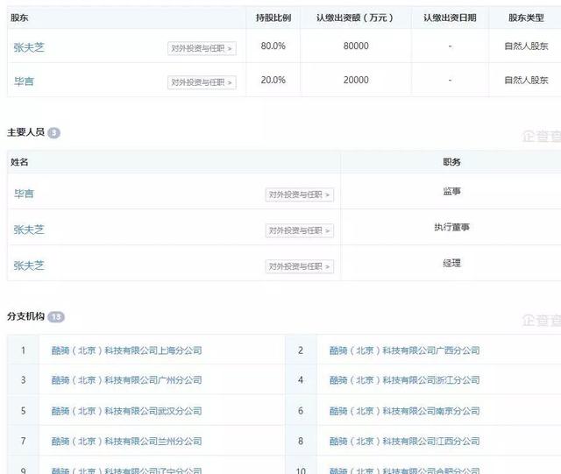Open 酷骑（北京）科技有限公司上海分公司 branch link
Image resolution: width=561 pixels, height=474 pixels.
point(126,350)
